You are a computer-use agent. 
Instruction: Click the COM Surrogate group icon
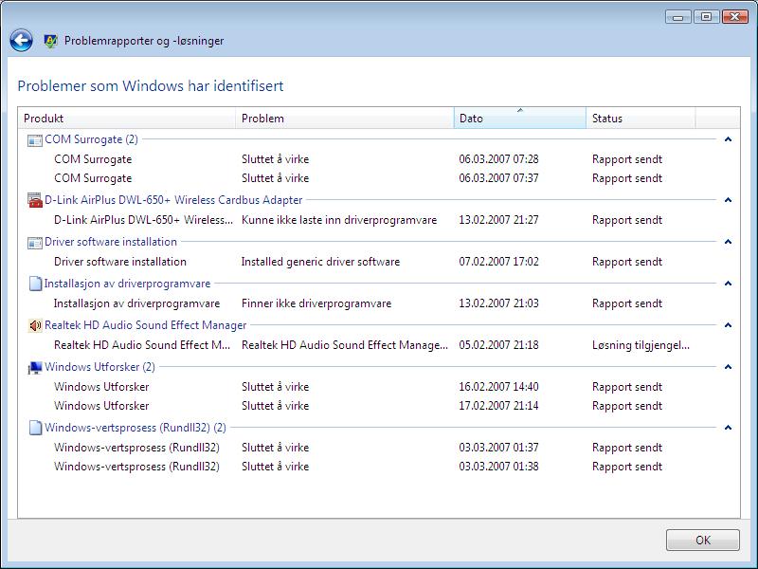click(35, 140)
